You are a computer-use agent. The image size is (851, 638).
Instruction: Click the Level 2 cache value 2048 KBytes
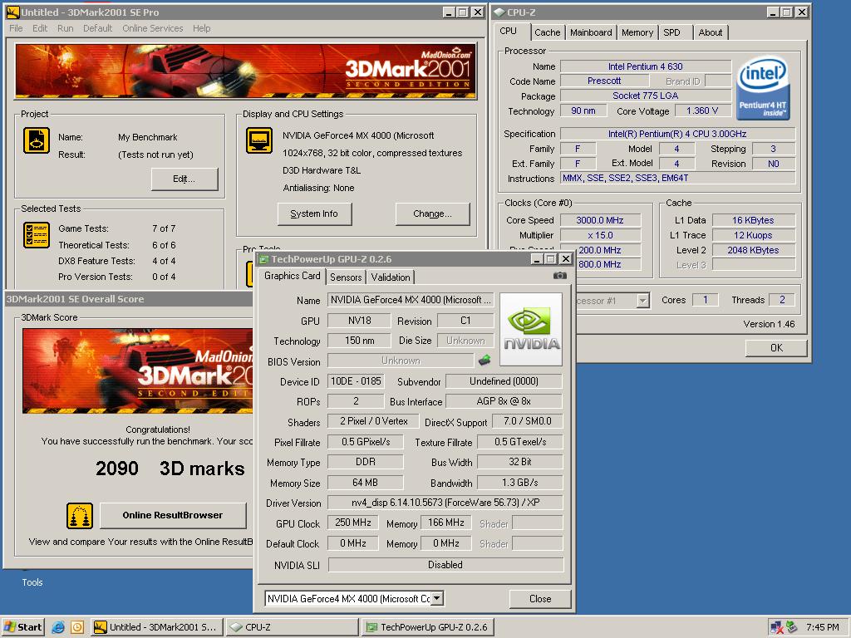pyautogui.click(x=753, y=250)
